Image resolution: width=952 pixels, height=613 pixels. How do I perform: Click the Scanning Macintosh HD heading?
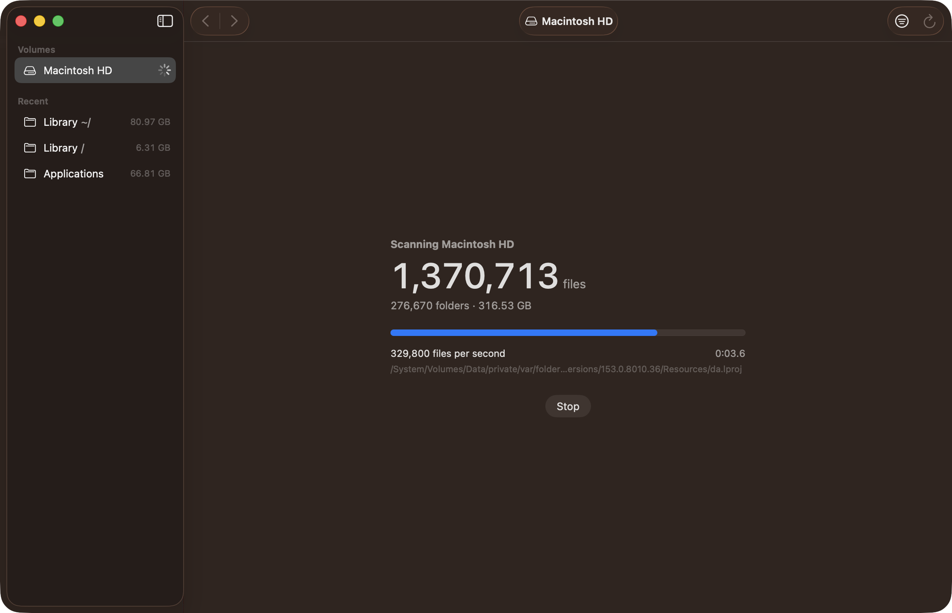click(452, 244)
